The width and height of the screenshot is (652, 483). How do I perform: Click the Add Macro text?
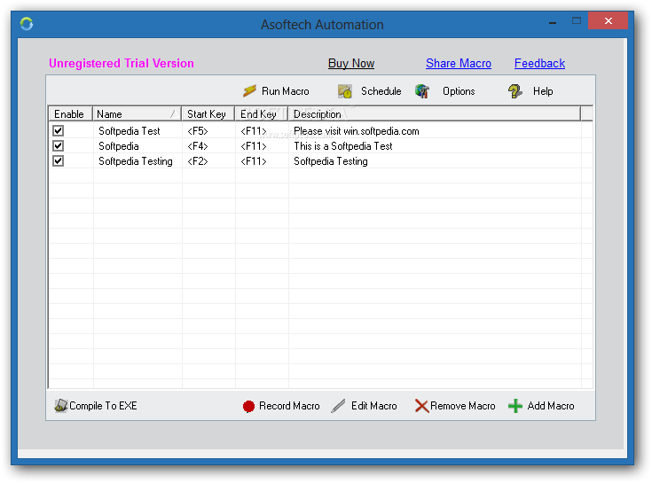551,406
